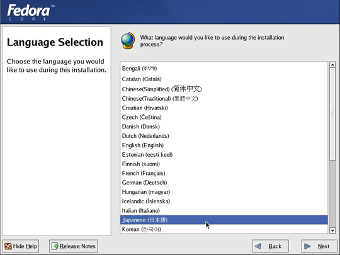Viewport: 340px width, 255px height.
Task: Pick French (Français) from the list
Action: tap(224, 173)
